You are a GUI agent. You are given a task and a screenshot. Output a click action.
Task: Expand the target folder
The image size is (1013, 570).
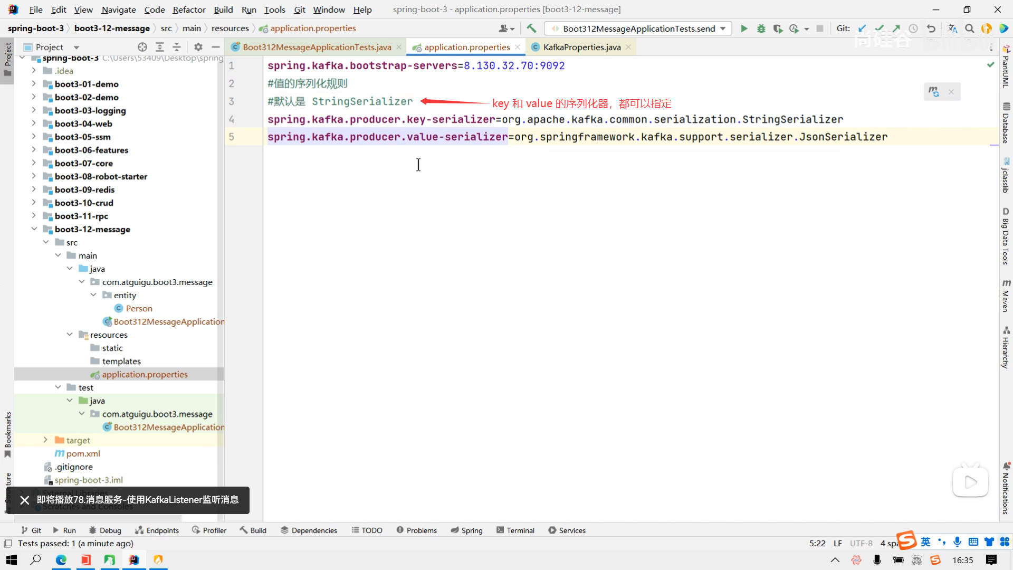coord(45,440)
